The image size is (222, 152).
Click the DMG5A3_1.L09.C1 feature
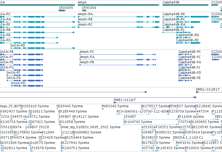coord(196,140)
